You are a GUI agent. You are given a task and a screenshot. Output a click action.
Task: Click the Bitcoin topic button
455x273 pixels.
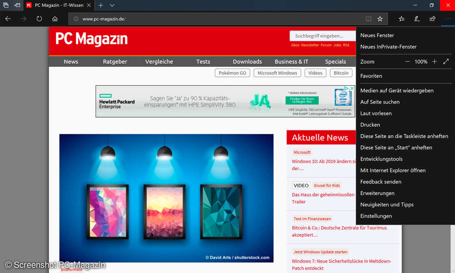click(341, 73)
